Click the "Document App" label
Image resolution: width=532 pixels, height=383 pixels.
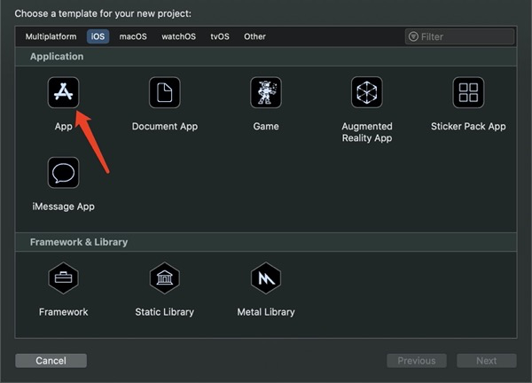[165, 127]
